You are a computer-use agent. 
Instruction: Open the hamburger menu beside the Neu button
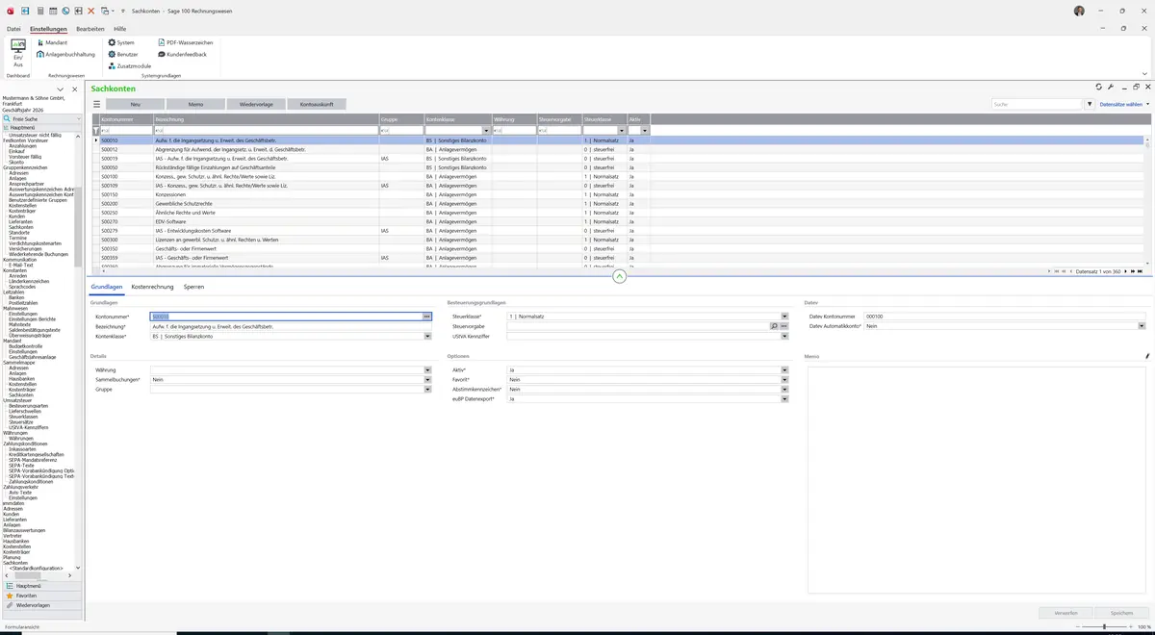(x=96, y=104)
